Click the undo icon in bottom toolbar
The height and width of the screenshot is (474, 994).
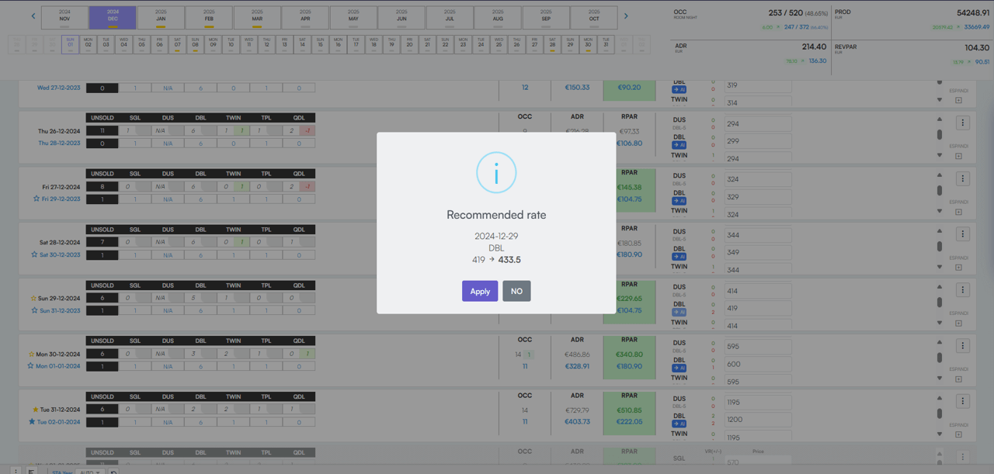[x=114, y=472]
